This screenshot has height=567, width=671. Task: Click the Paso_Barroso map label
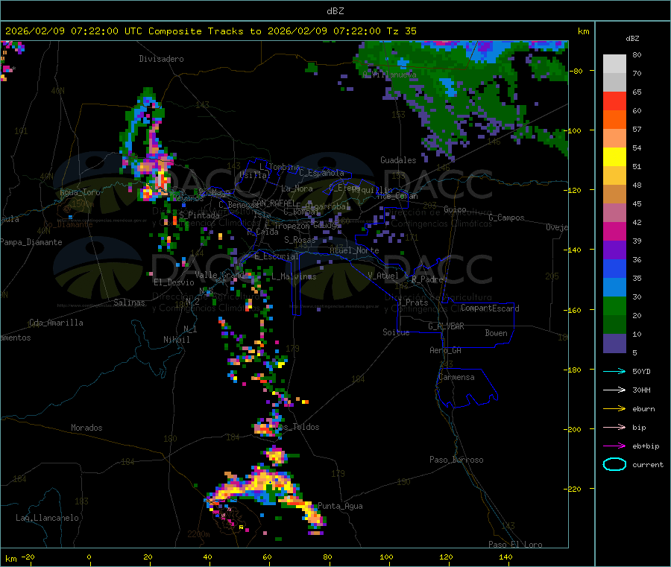pos(456,460)
